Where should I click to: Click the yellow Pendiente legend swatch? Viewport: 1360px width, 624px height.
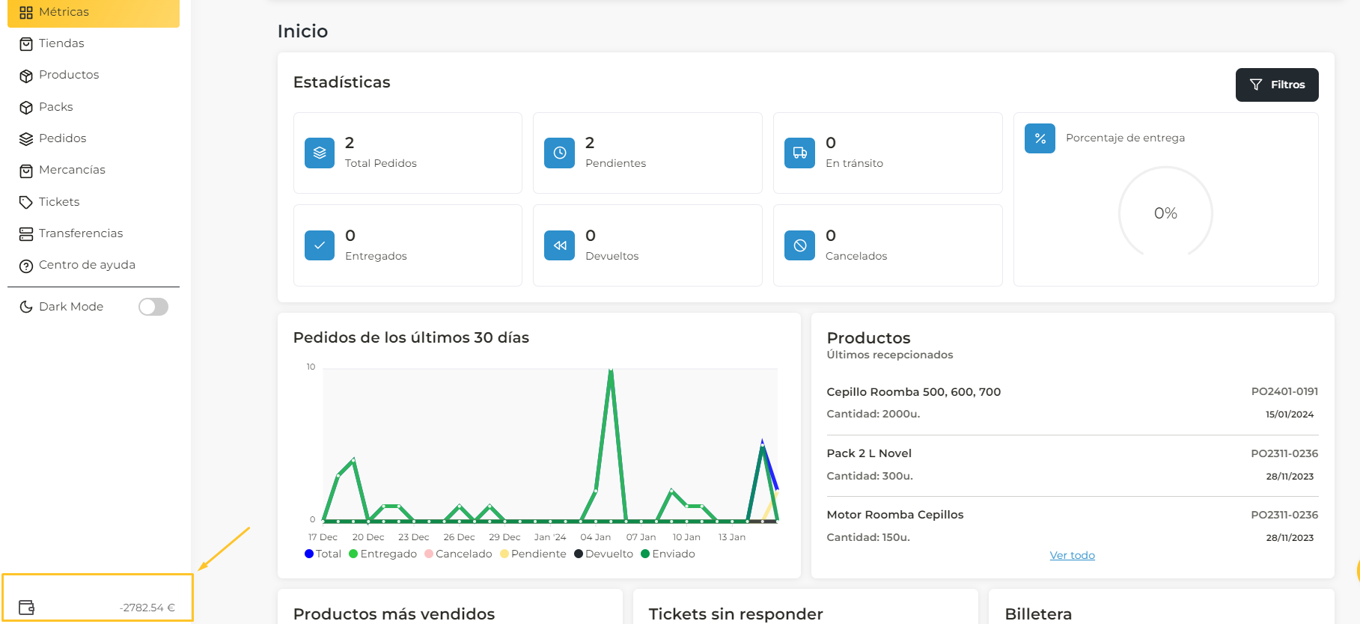click(504, 554)
